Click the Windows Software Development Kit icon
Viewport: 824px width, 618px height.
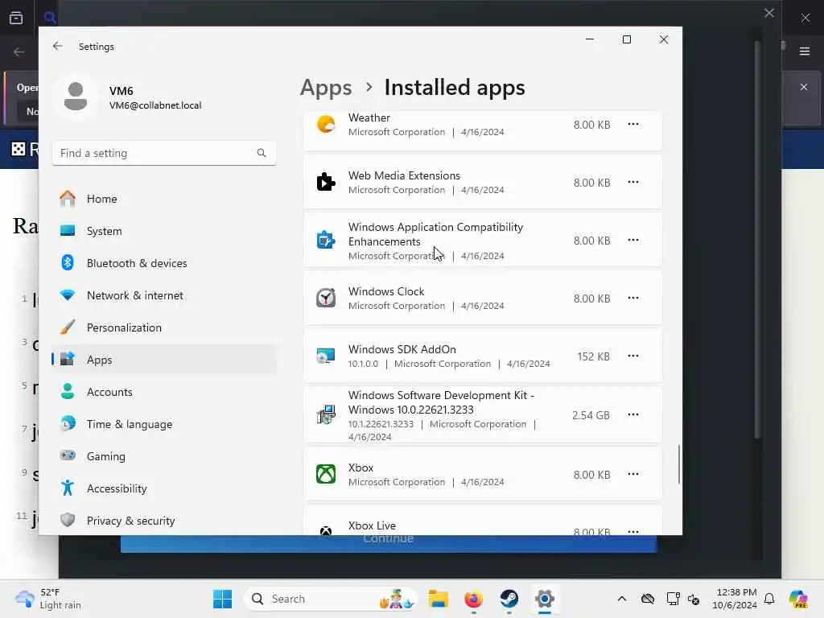click(326, 414)
